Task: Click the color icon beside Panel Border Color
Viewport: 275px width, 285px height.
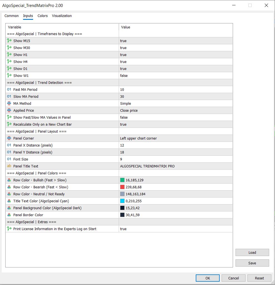Action: point(9,215)
